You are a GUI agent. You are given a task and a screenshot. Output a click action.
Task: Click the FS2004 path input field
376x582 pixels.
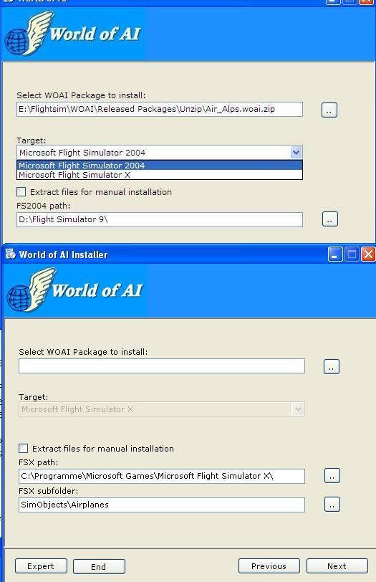(160, 219)
